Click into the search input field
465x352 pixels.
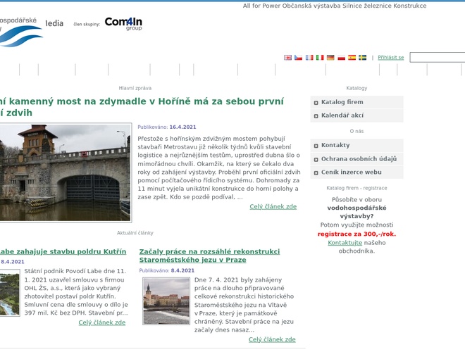437,58
